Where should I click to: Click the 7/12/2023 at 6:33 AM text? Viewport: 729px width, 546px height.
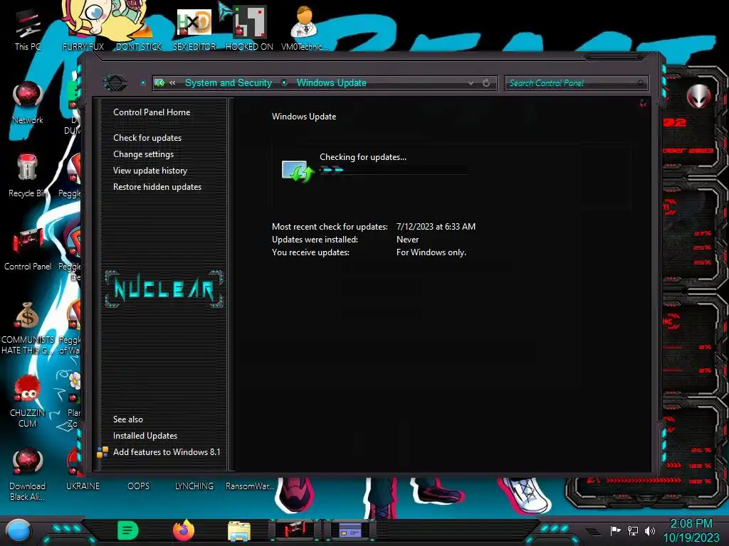pos(436,227)
